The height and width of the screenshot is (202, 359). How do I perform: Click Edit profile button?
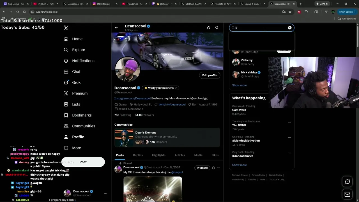click(210, 75)
